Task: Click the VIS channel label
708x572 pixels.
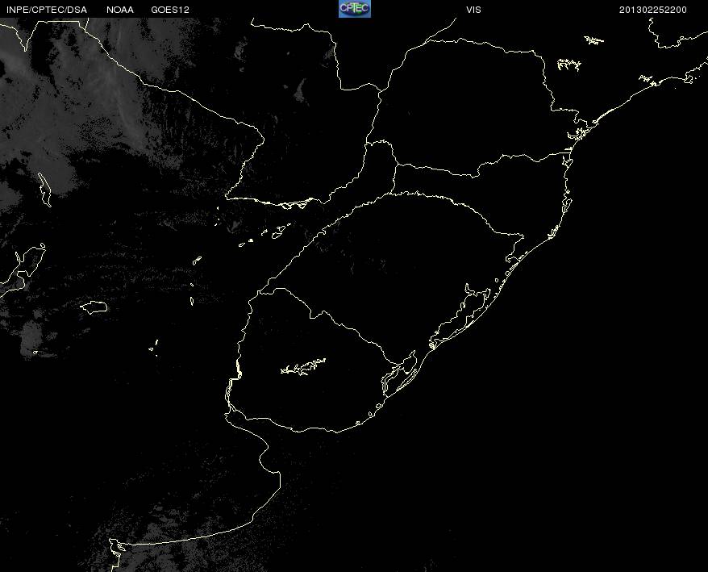Action: click(x=473, y=10)
